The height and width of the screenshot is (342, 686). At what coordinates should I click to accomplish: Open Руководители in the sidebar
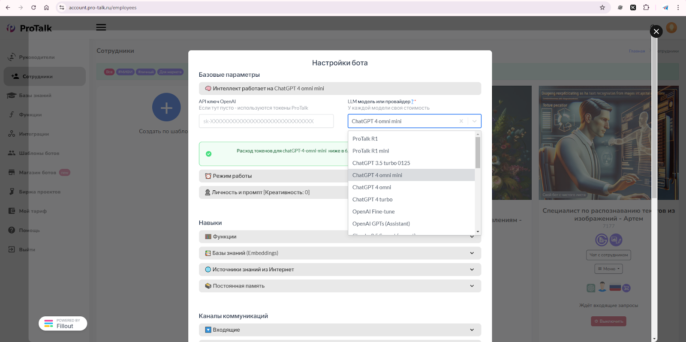(36, 57)
